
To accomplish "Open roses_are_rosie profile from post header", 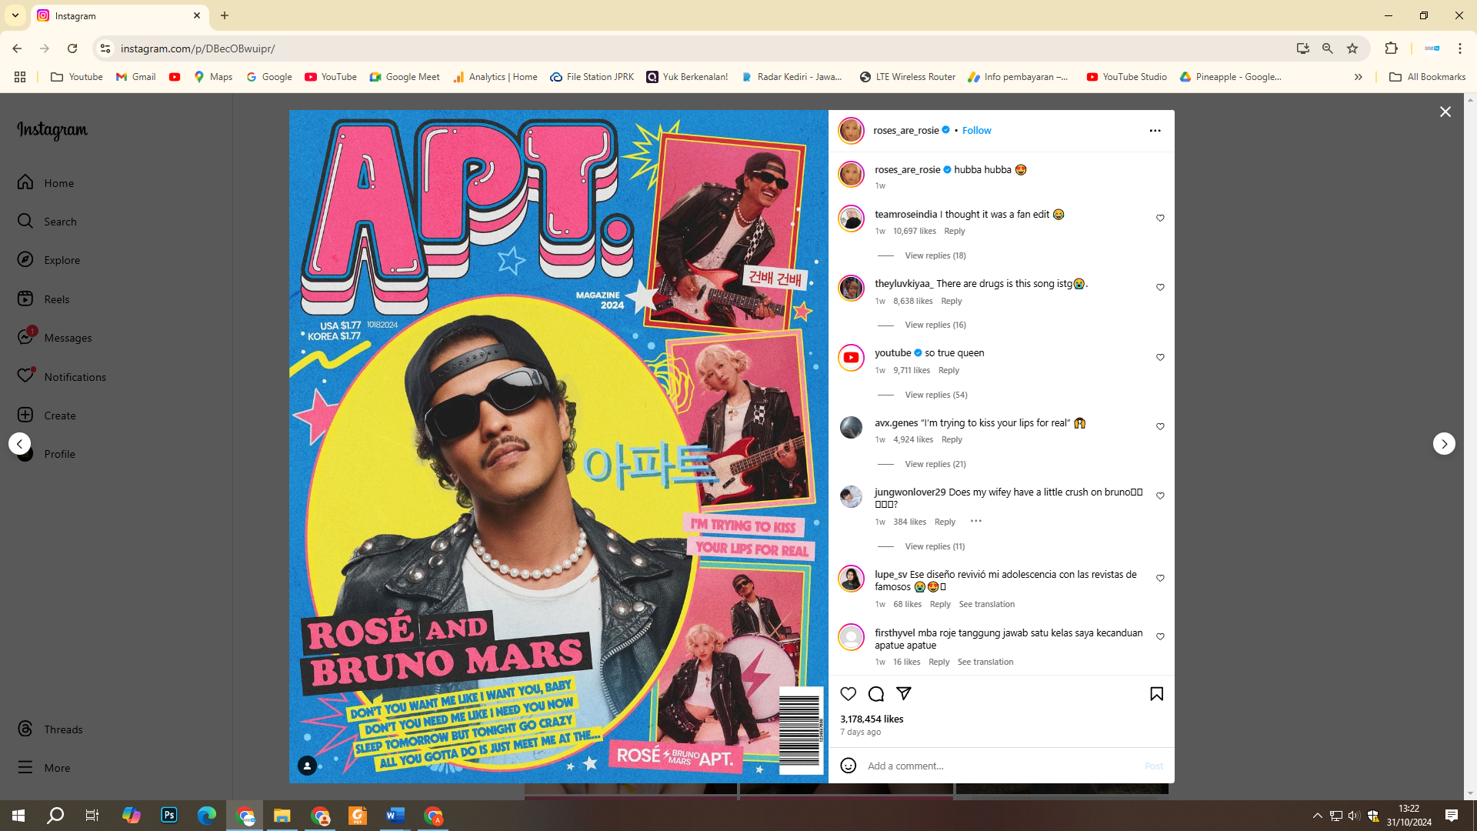I will click(x=906, y=131).
